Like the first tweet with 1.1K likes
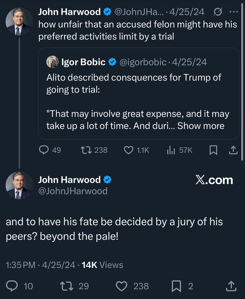Viewport: 245px width, 299px height. [x=129, y=150]
